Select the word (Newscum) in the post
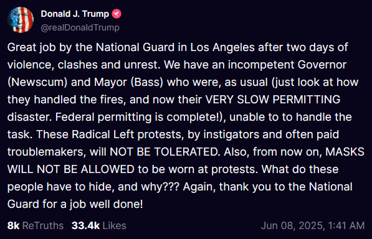The image size is (372, 239). click(37, 82)
